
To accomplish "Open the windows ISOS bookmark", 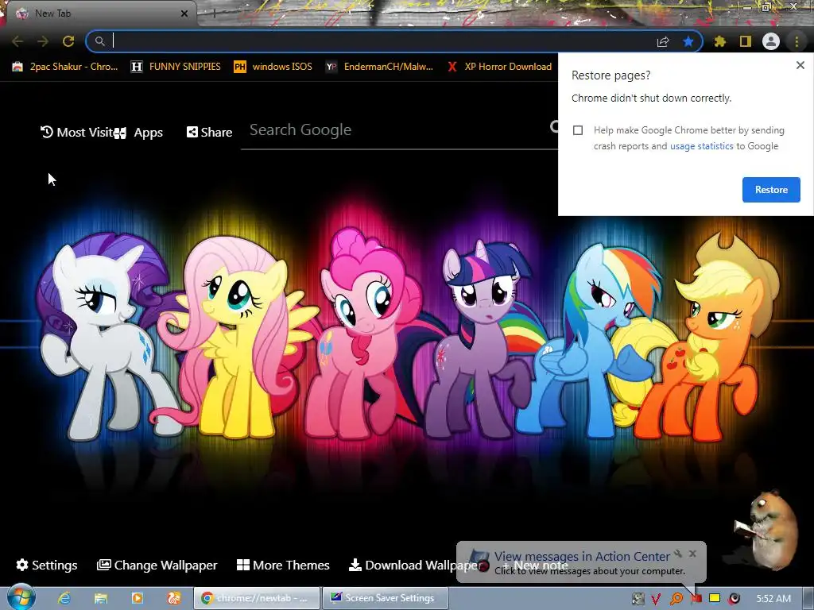I will 273,67.
